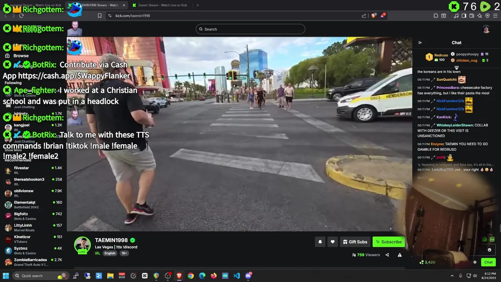Click the heart follow icon

pos(333,242)
